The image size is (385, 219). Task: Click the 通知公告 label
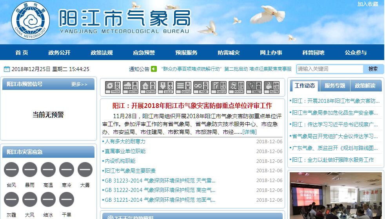pos(139,69)
